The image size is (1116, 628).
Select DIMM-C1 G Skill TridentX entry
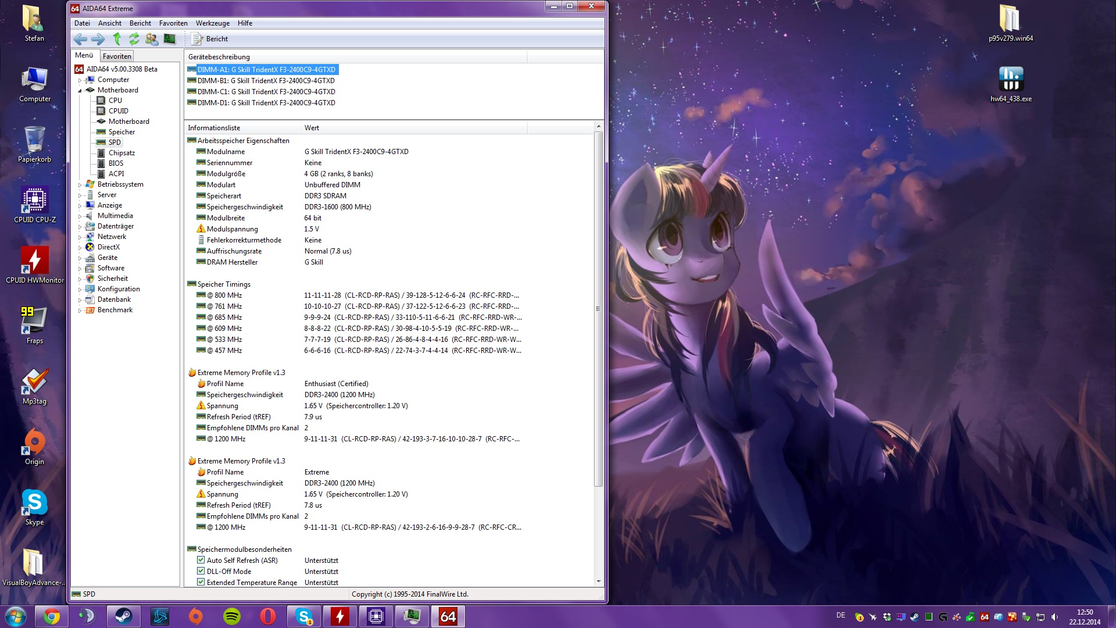tap(266, 92)
